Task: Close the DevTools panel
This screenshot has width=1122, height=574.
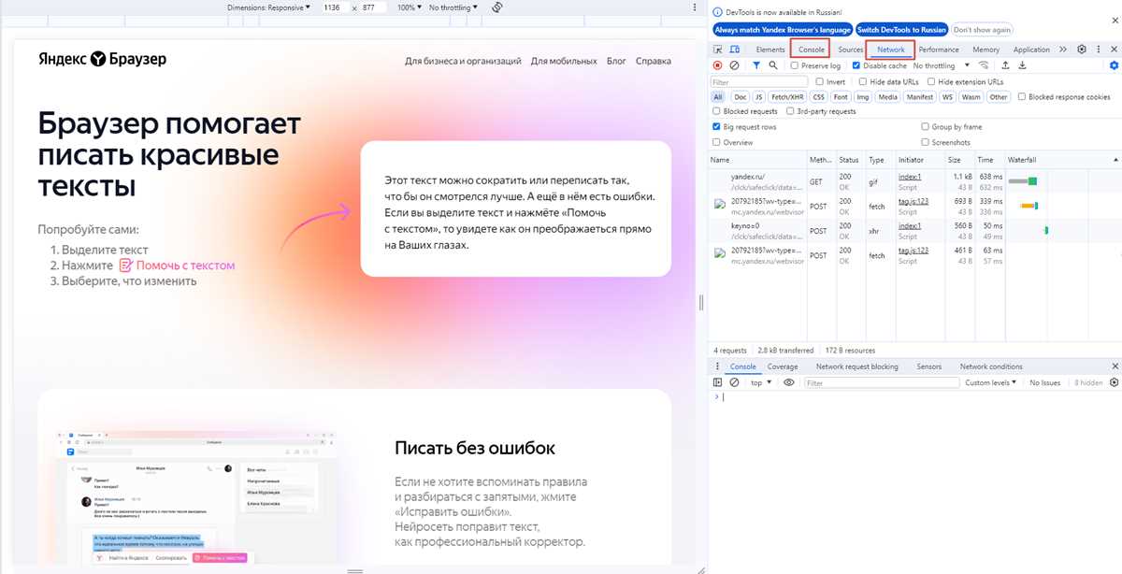Action: point(1114,50)
